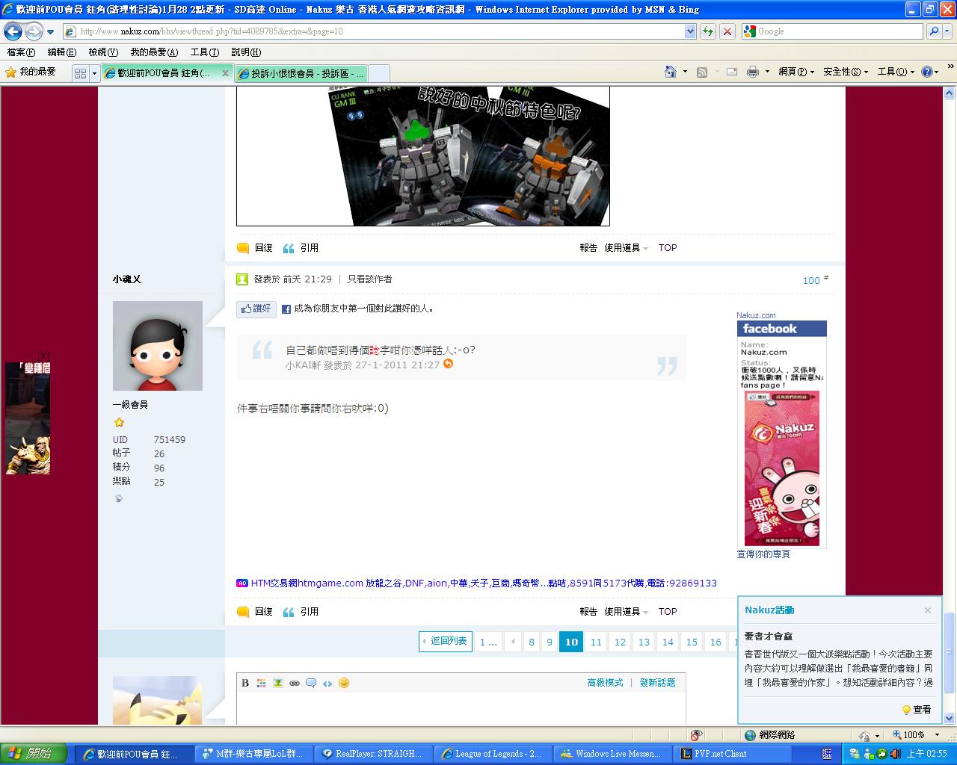This screenshot has height=765, width=957.
Task: Go to thread page 14
Action: pyautogui.click(x=668, y=642)
